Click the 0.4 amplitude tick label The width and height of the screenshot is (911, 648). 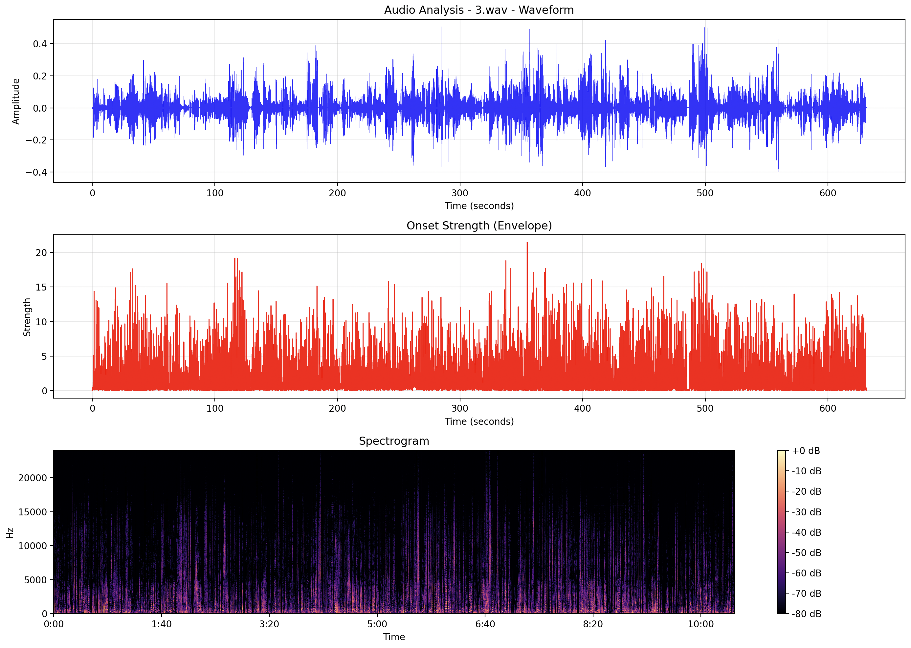coord(39,44)
